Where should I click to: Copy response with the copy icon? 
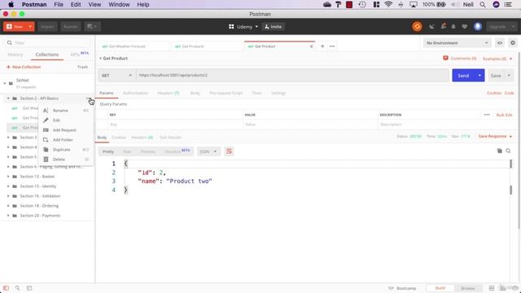click(x=499, y=151)
